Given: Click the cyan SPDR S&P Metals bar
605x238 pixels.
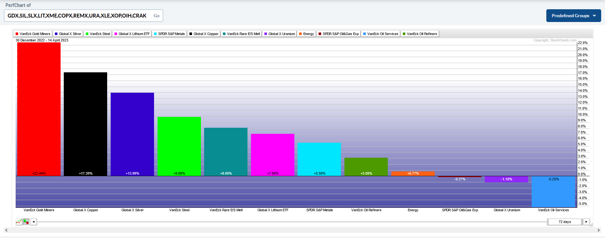Looking at the screenshot, I should [319, 159].
